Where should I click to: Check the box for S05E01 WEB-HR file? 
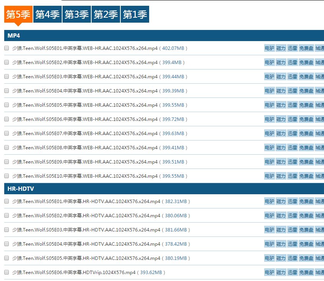(7, 48)
